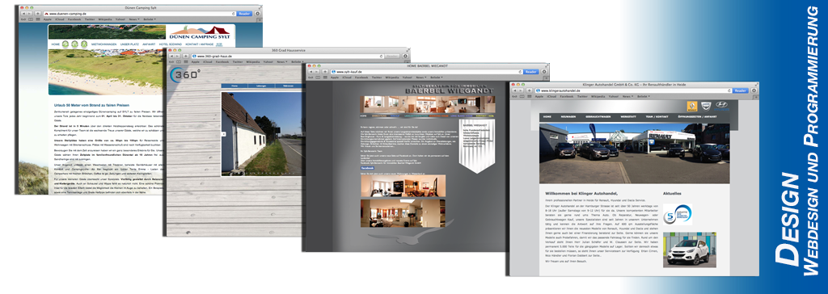The width and height of the screenshot is (828, 294).
Task: Click HOME on the Klinger site navigation
Action: point(547,116)
